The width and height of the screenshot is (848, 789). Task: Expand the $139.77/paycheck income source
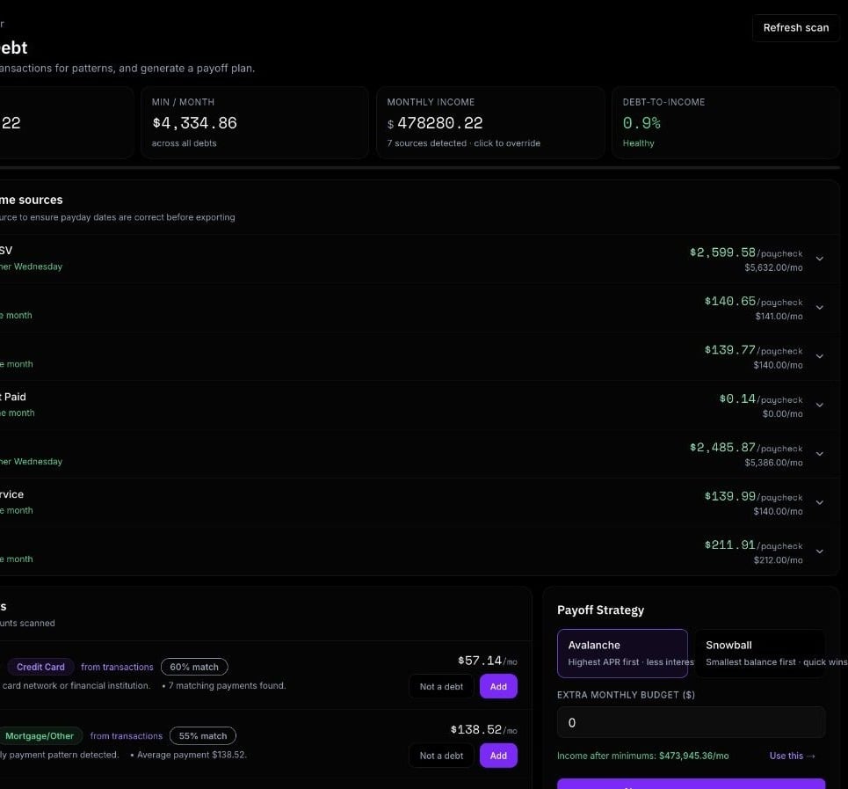(819, 356)
